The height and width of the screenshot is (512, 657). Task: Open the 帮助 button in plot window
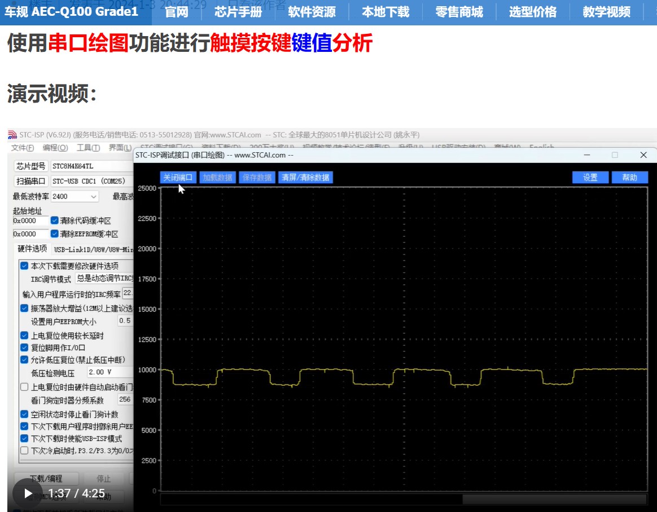[x=629, y=178]
